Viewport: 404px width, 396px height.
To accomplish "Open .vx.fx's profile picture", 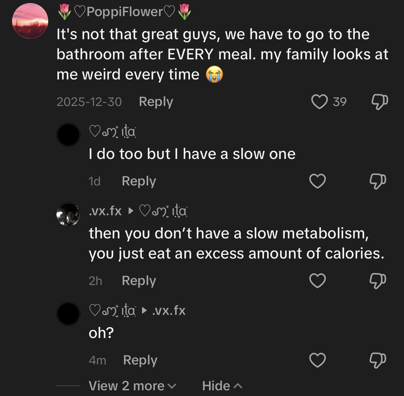I will 68,214.
